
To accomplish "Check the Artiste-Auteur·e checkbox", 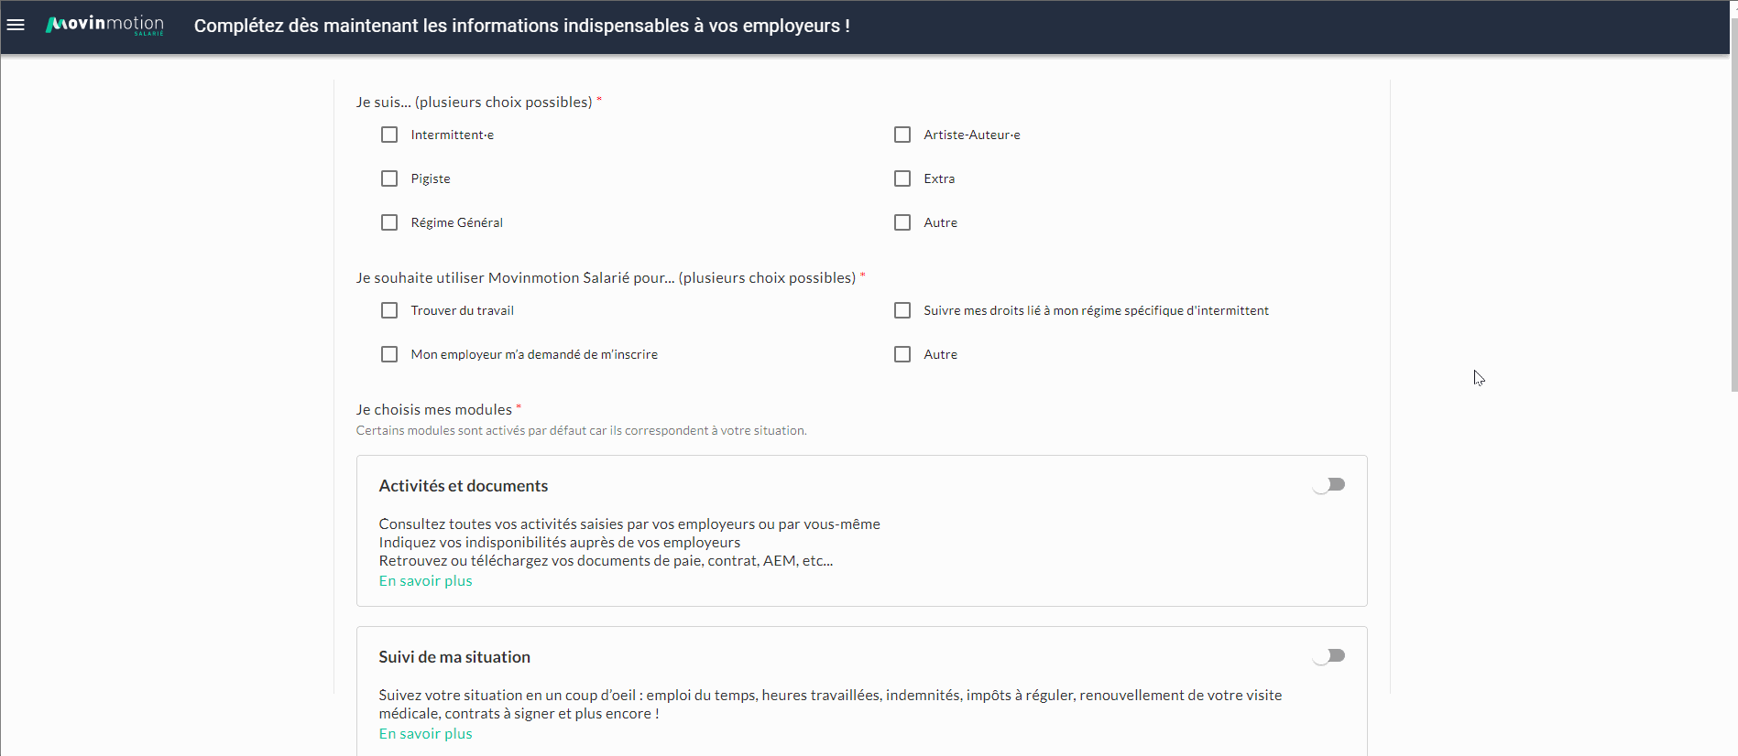I will (x=902, y=135).
